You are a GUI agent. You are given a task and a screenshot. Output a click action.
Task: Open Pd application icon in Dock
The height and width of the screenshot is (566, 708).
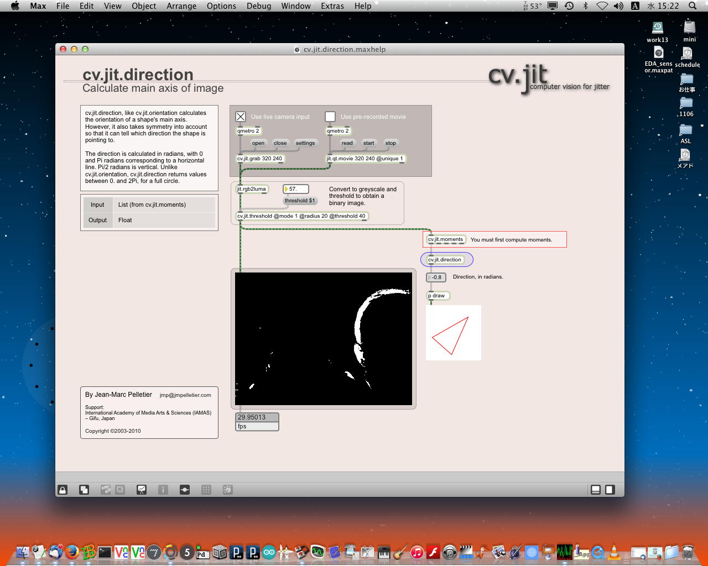pyautogui.click(x=203, y=552)
